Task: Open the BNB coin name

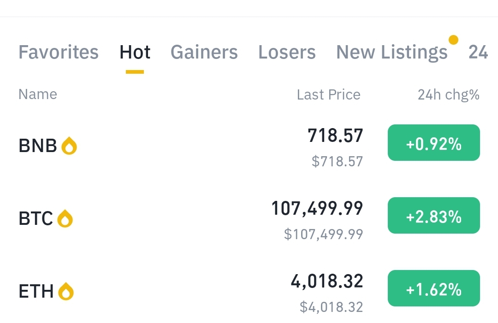Action: point(38,146)
